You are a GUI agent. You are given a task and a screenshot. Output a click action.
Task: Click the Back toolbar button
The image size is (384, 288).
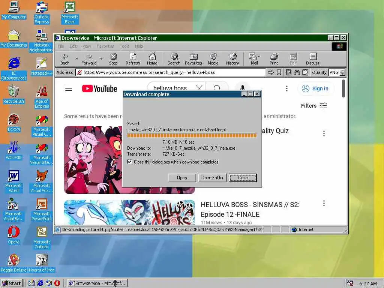64,59
